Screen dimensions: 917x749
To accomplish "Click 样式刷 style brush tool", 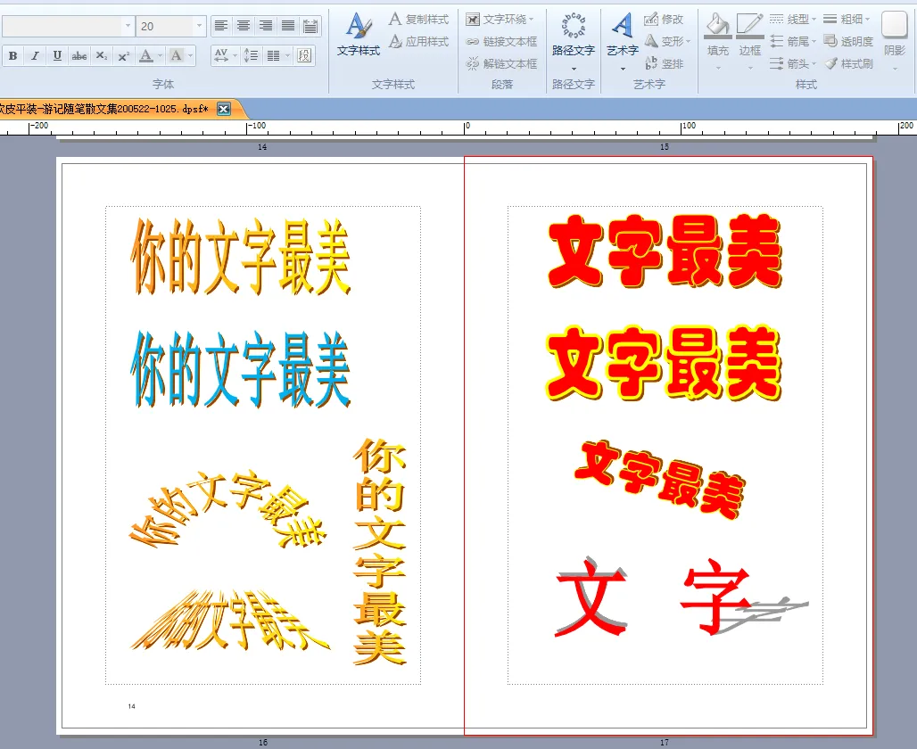I will pos(848,63).
